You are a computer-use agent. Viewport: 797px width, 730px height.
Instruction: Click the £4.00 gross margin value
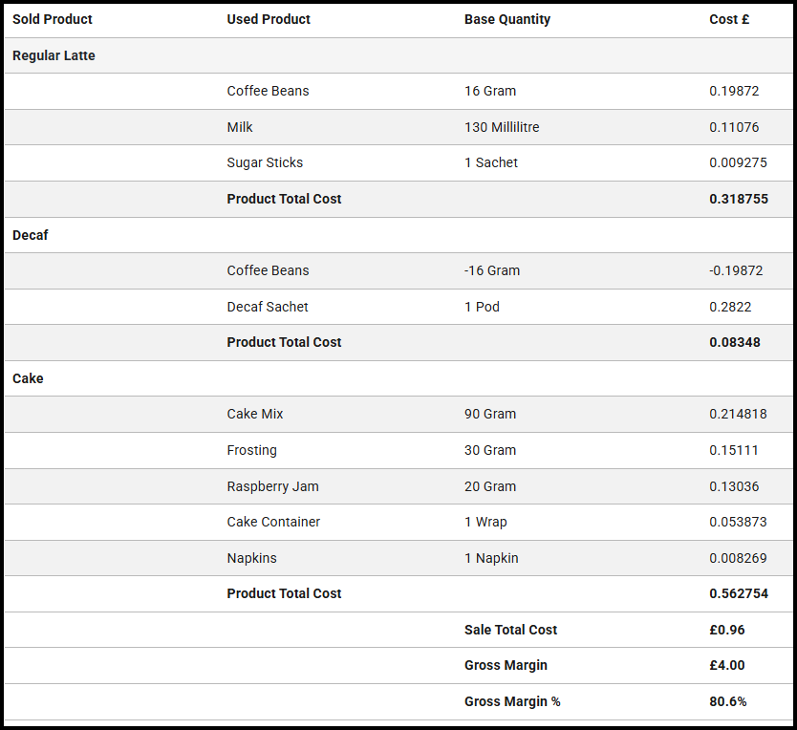point(726,665)
